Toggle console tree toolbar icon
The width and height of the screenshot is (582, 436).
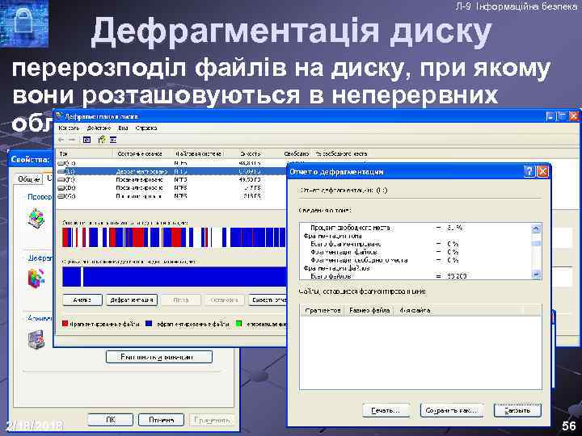[86, 140]
